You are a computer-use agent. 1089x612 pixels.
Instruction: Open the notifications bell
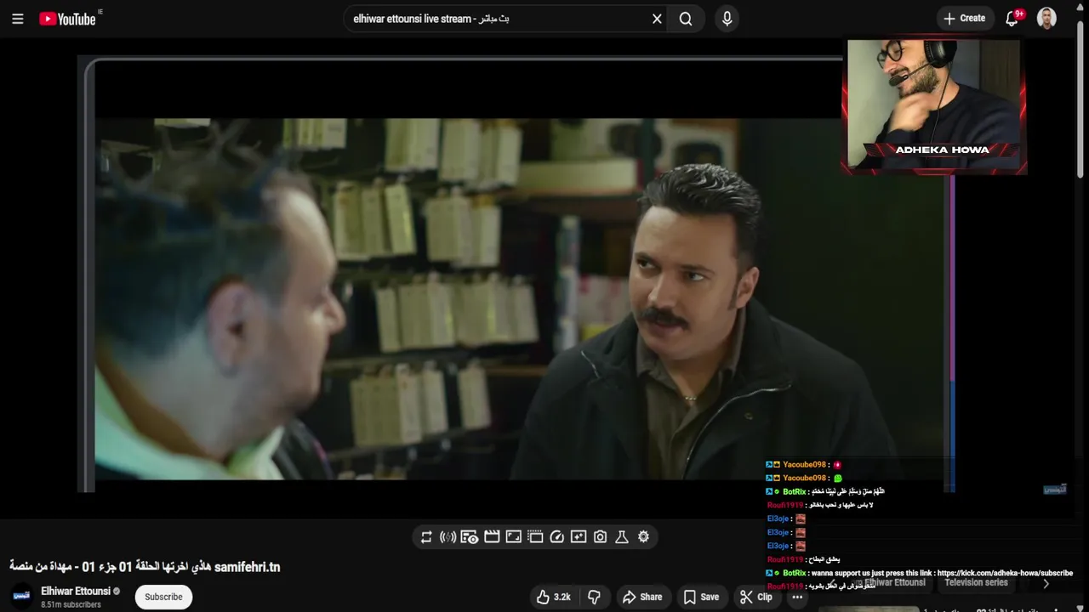click(1012, 19)
